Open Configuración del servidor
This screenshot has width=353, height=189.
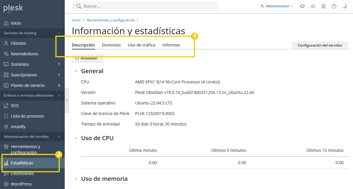click(320, 45)
